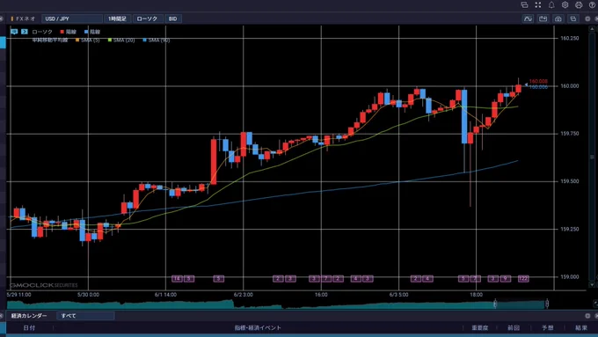Click the 前回 column header
The height and width of the screenshot is (337, 598).
point(514,328)
